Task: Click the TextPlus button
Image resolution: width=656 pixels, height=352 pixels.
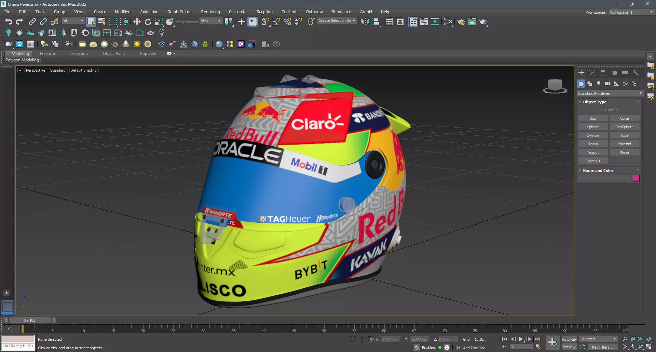Action: coord(593,161)
